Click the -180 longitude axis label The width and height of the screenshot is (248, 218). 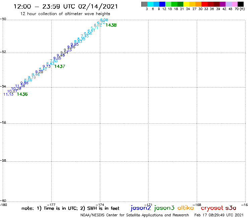click(x=3, y=205)
